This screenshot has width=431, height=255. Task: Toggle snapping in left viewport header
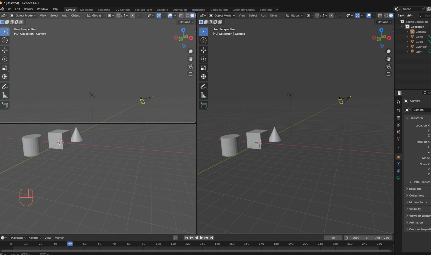[118, 15]
